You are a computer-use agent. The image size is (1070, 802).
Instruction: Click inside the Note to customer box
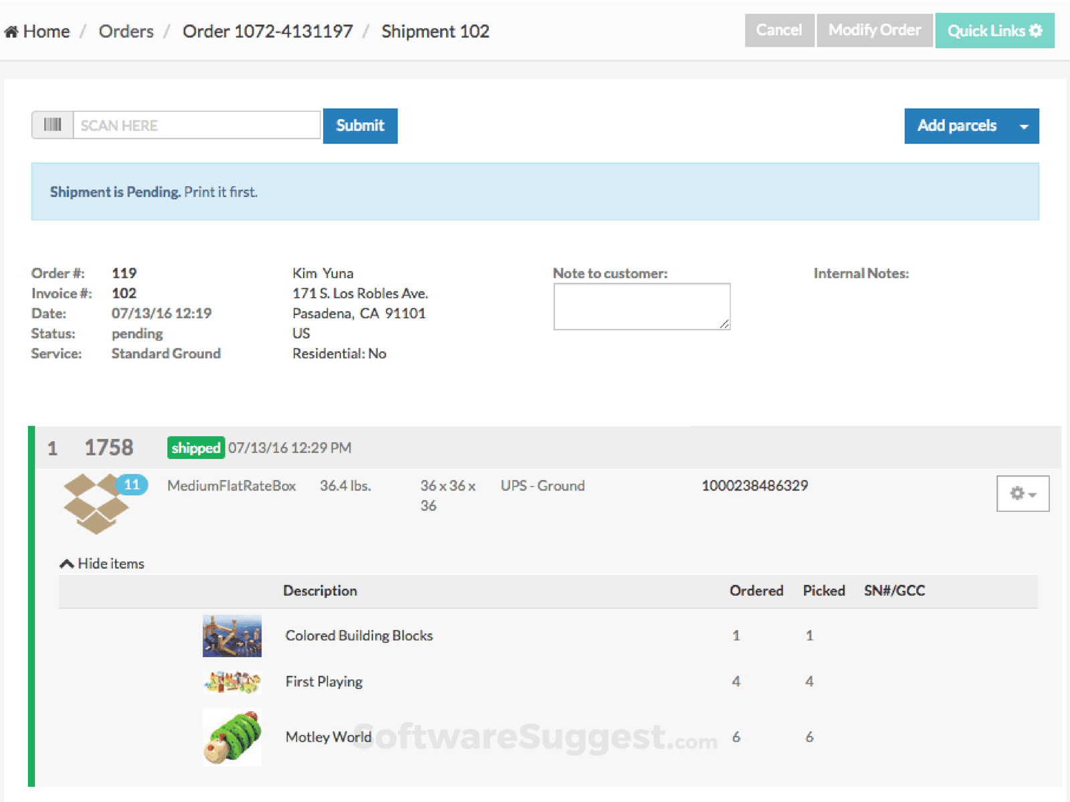pyautogui.click(x=641, y=305)
